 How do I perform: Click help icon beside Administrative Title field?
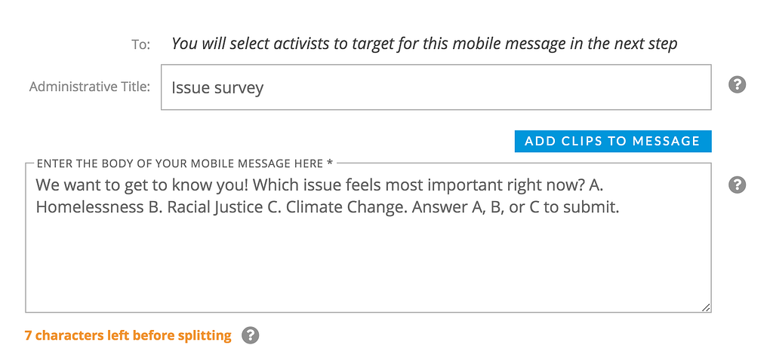(738, 84)
